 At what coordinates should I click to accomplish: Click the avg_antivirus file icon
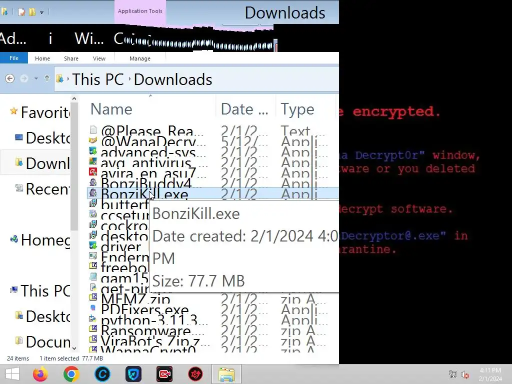pyautogui.click(x=93, y=161)
